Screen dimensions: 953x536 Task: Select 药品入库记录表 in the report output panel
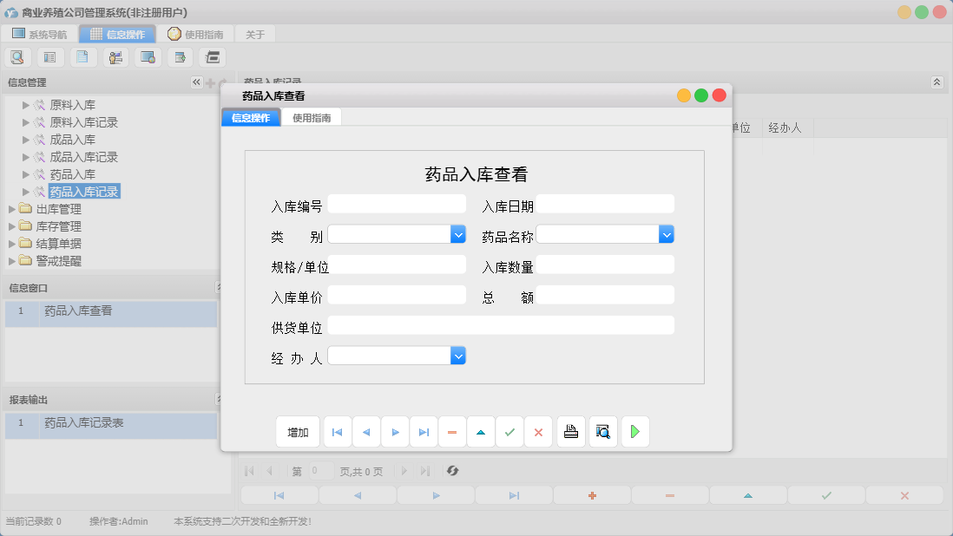(x=87, y=426)
